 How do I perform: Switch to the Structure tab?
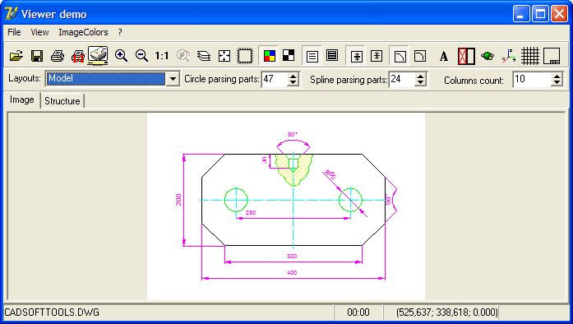pos(62,101)
